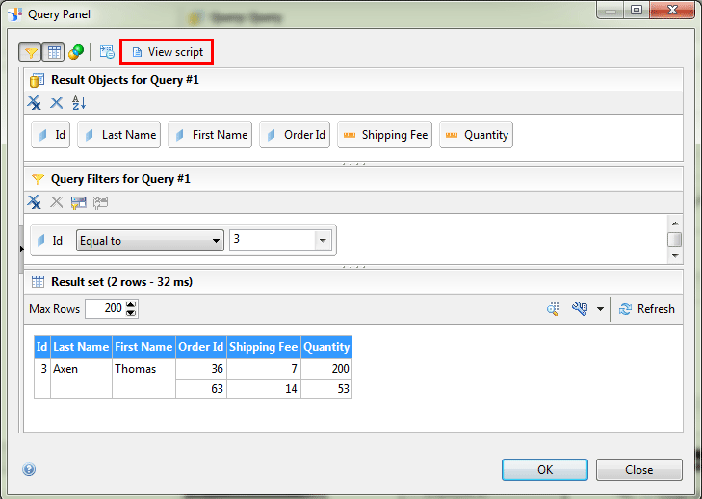The width and height of the screenshot is (702, 499).
Task: Open the Equal to operator dropdown
Action: [150, 241]
